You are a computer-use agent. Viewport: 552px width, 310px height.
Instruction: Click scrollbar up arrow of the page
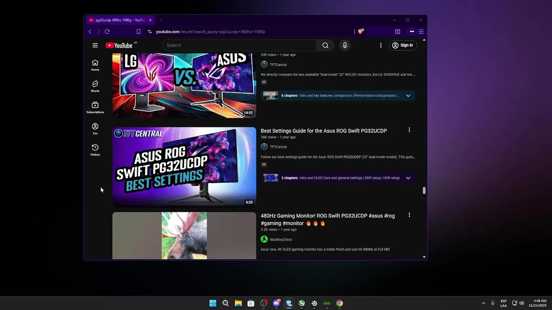(424, 40)
